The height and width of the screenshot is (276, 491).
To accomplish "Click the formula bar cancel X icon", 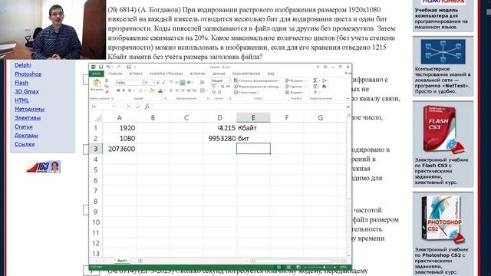I will tap(128, 107).
